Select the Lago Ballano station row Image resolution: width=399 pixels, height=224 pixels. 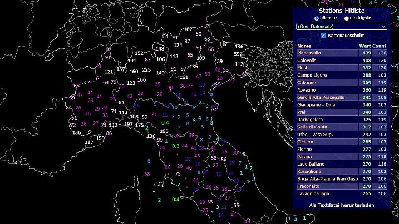pos(342,164)
